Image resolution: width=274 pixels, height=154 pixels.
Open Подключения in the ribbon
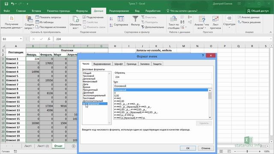click(93, 17)
